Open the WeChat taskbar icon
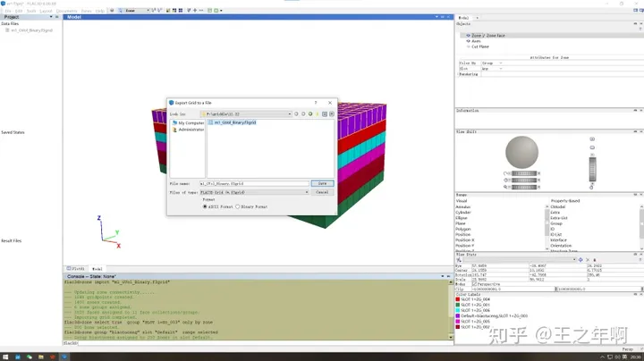Viewport: 644px width, 361px height. click(30, 357)
